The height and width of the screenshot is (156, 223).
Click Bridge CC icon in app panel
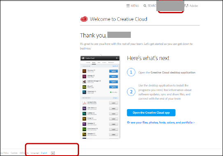point(84,119)
